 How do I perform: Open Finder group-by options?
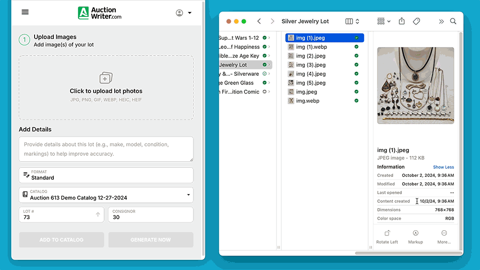coord(384,22)
